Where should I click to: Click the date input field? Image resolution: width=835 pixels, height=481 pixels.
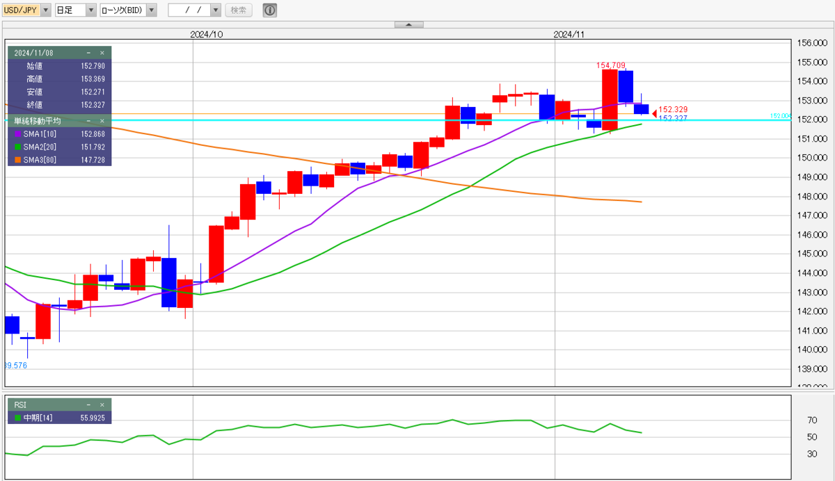[189, 10]
